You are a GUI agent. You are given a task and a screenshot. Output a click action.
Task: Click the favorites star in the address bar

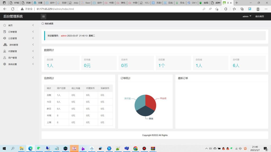[x=217, y=9]
